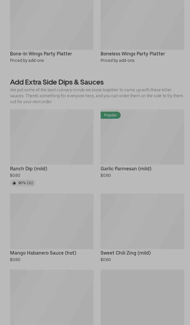Open the Sweet Chili Zing item photo
The height and width of the screenshot is (325, 190).
tap(142, 221)
